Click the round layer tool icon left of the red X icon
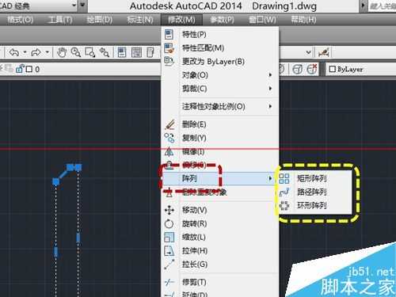This screenshot has height=297, width=396. point(298,69)
